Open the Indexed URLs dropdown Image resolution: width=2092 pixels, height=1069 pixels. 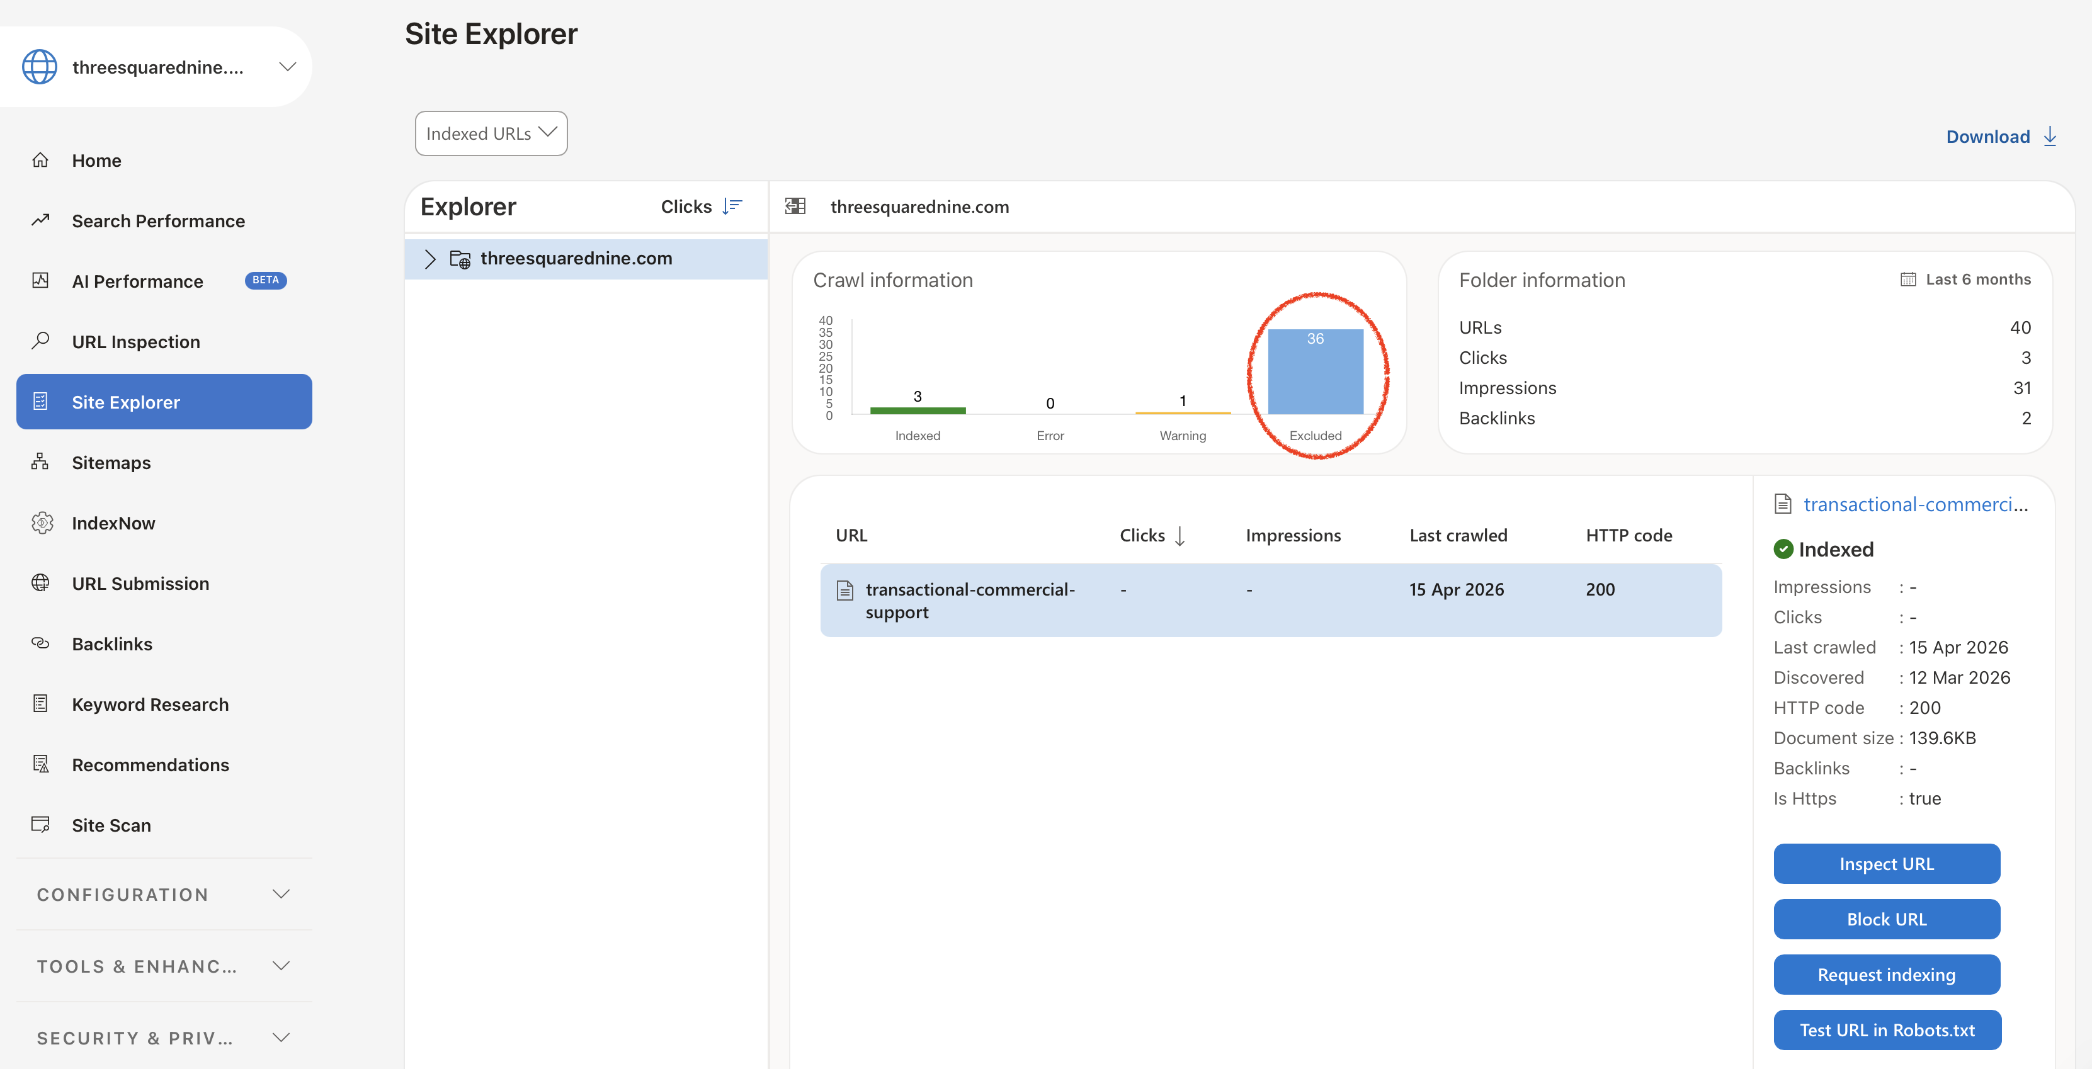491,133
